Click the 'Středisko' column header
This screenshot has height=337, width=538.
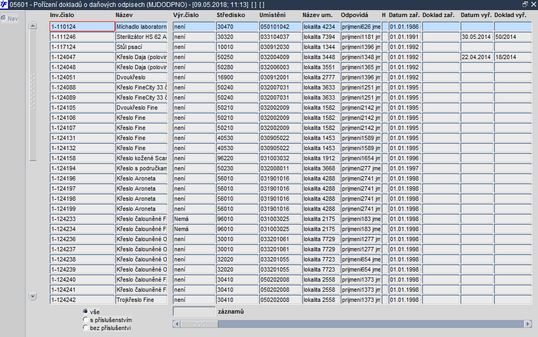[x=231, y=15]
